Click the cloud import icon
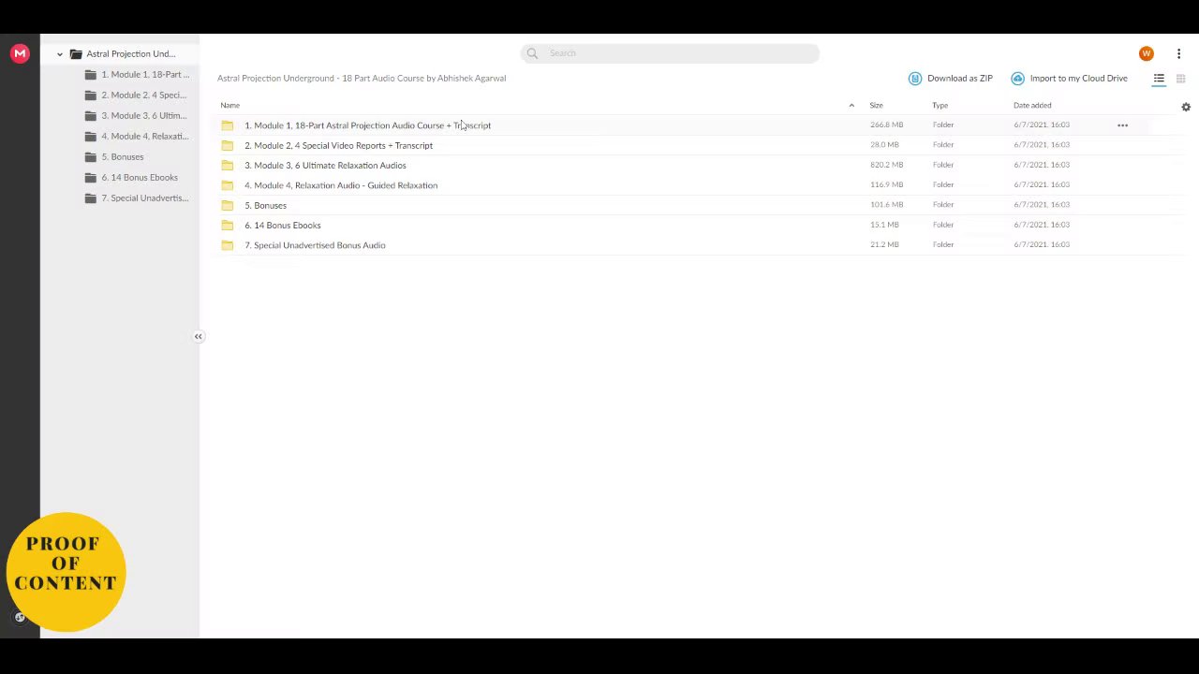This screenshot has height=674, width=1199. pos(1017,79)
